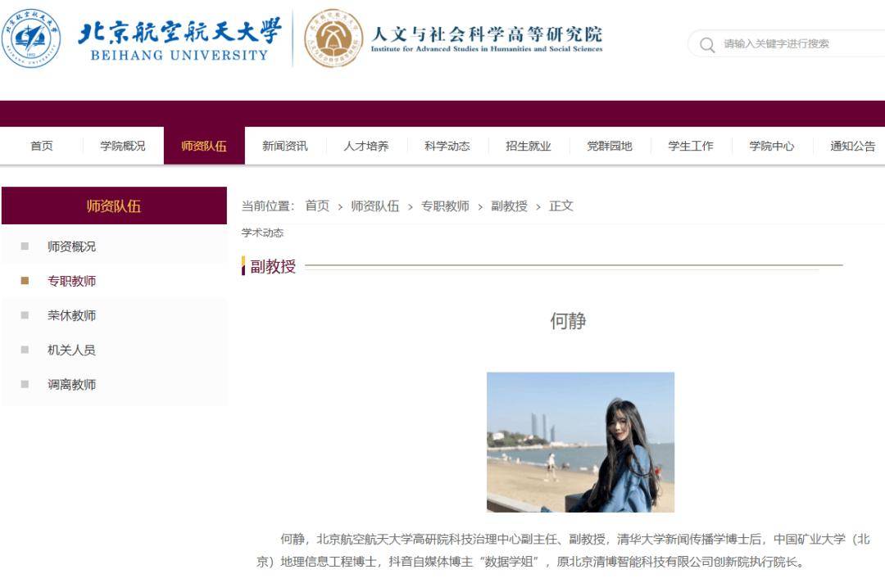885x583 pixels.
Task: Click the orange bullet beside 专职教师
Action: pos(25,280)
